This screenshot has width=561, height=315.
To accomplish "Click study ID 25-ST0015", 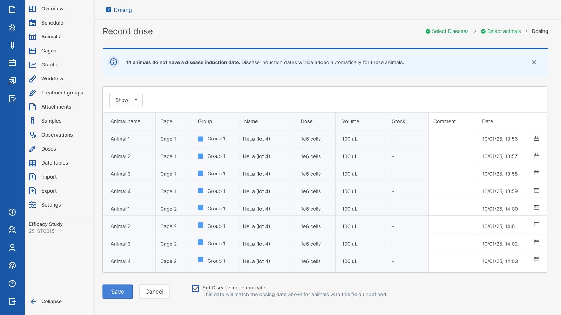I will point(42,231).
